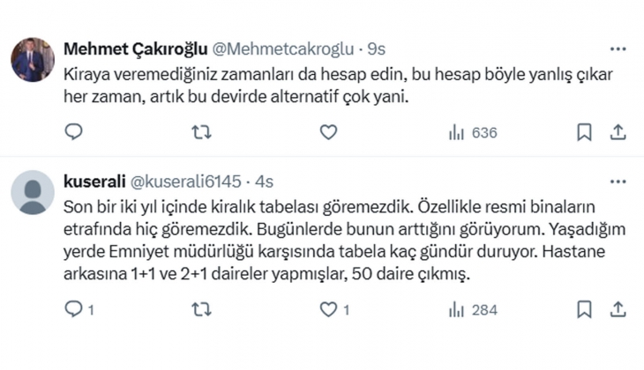Share Mehmet Çakıroğlu's tweet
Image resolution: width=644 pixels, height=370 pixels.
pos(618,132)
